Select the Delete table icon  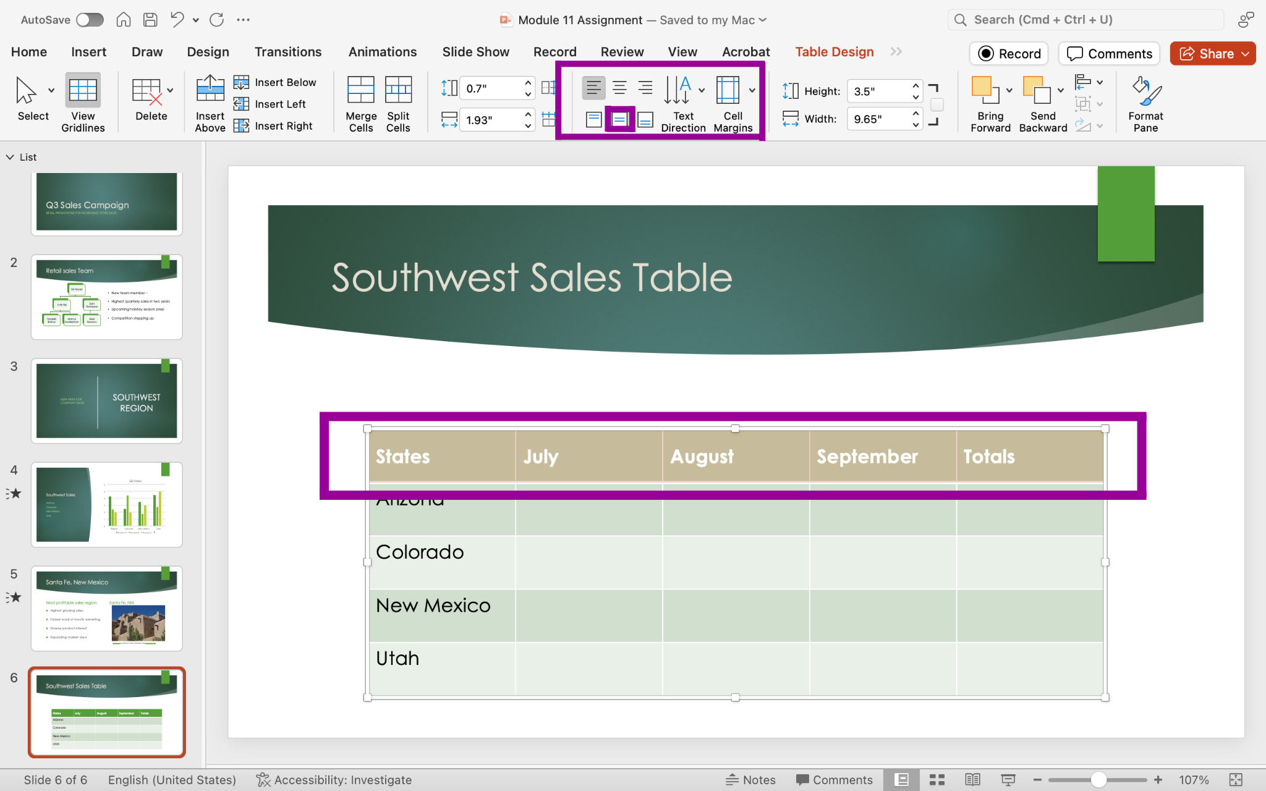(x=147, y=91)
